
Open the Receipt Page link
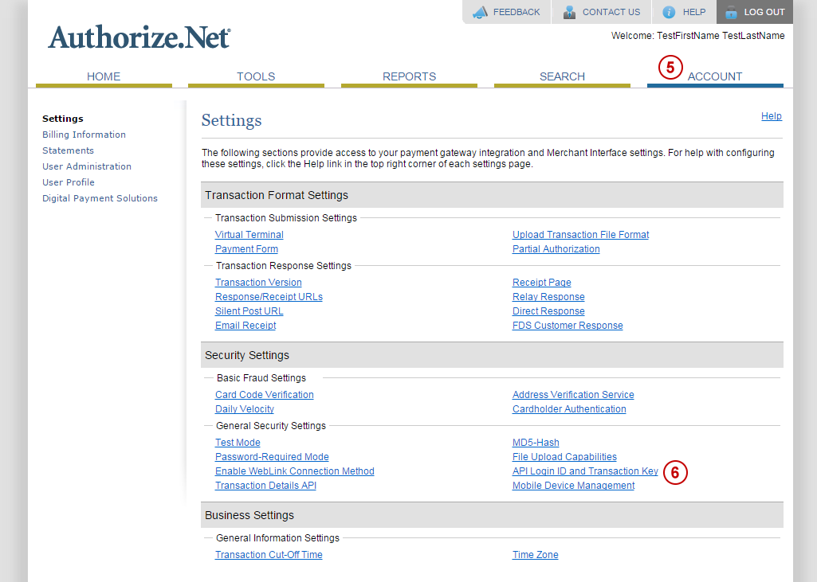pyautogui.click(x=541, y=282)
